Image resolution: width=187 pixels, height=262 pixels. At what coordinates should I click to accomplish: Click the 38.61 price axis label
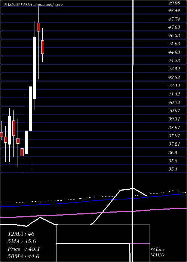(174, 128)
